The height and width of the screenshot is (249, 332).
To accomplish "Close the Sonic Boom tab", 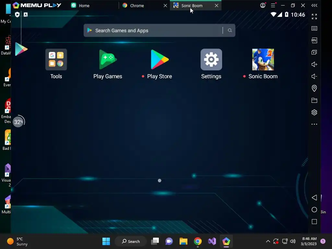I will [217, 6].
